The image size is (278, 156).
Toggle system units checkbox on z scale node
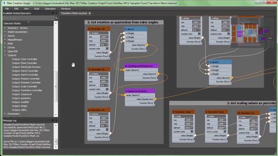point(257,133)
